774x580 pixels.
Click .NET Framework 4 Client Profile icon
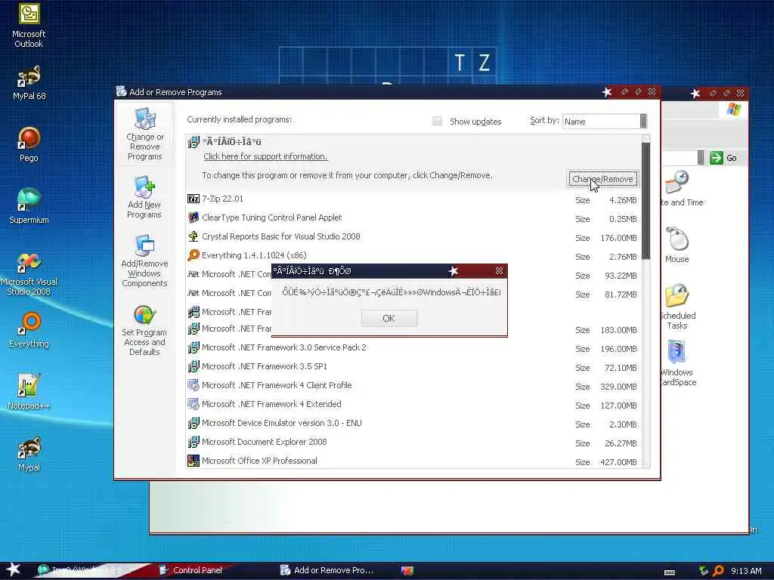tap(193, 385)
